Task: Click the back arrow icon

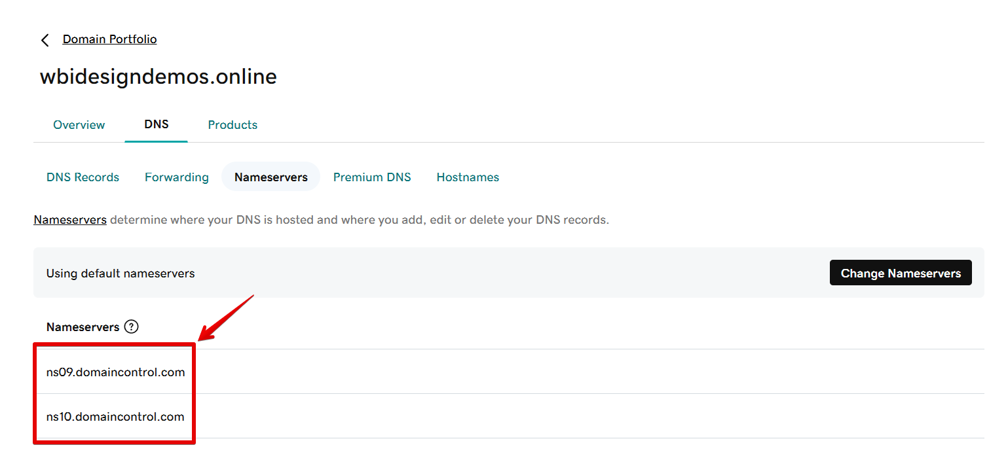Action: [x=45, y=41]
